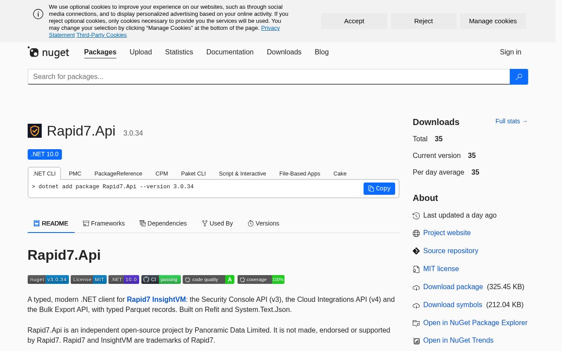Click the cloud icon beside Download package

coord(416,287)
